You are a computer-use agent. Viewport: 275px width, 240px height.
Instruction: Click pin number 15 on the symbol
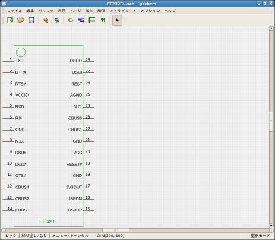[87, 209]
